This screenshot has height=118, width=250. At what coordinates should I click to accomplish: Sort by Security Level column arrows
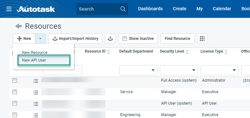coord(187,52)
